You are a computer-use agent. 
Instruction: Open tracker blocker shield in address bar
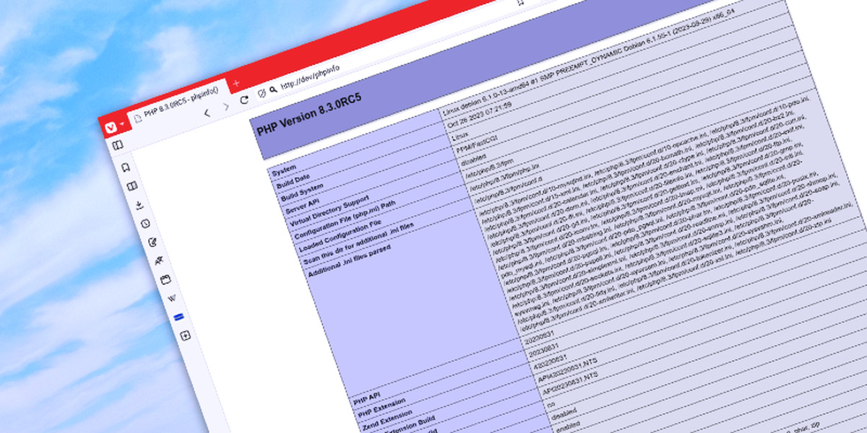click(262, 93)
